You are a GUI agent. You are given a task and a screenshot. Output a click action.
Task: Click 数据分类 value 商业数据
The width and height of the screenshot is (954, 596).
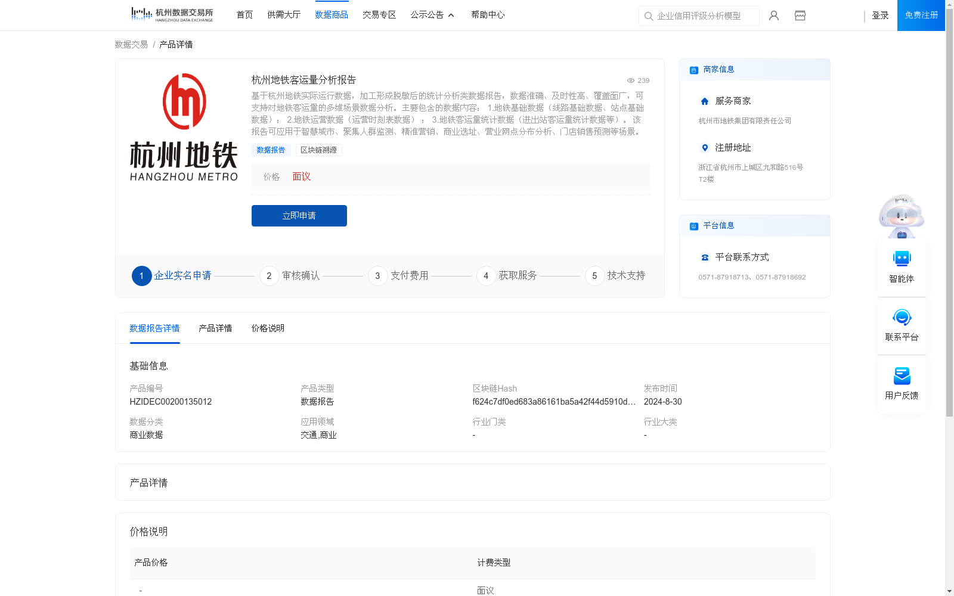[x=146, y=435]
